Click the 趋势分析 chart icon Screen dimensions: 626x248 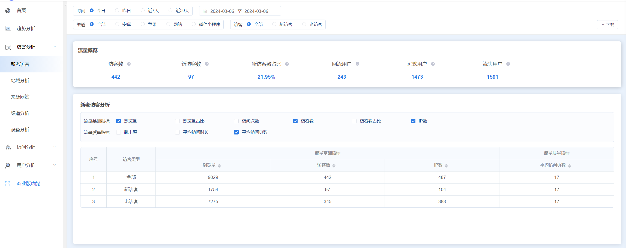point(8,29)
